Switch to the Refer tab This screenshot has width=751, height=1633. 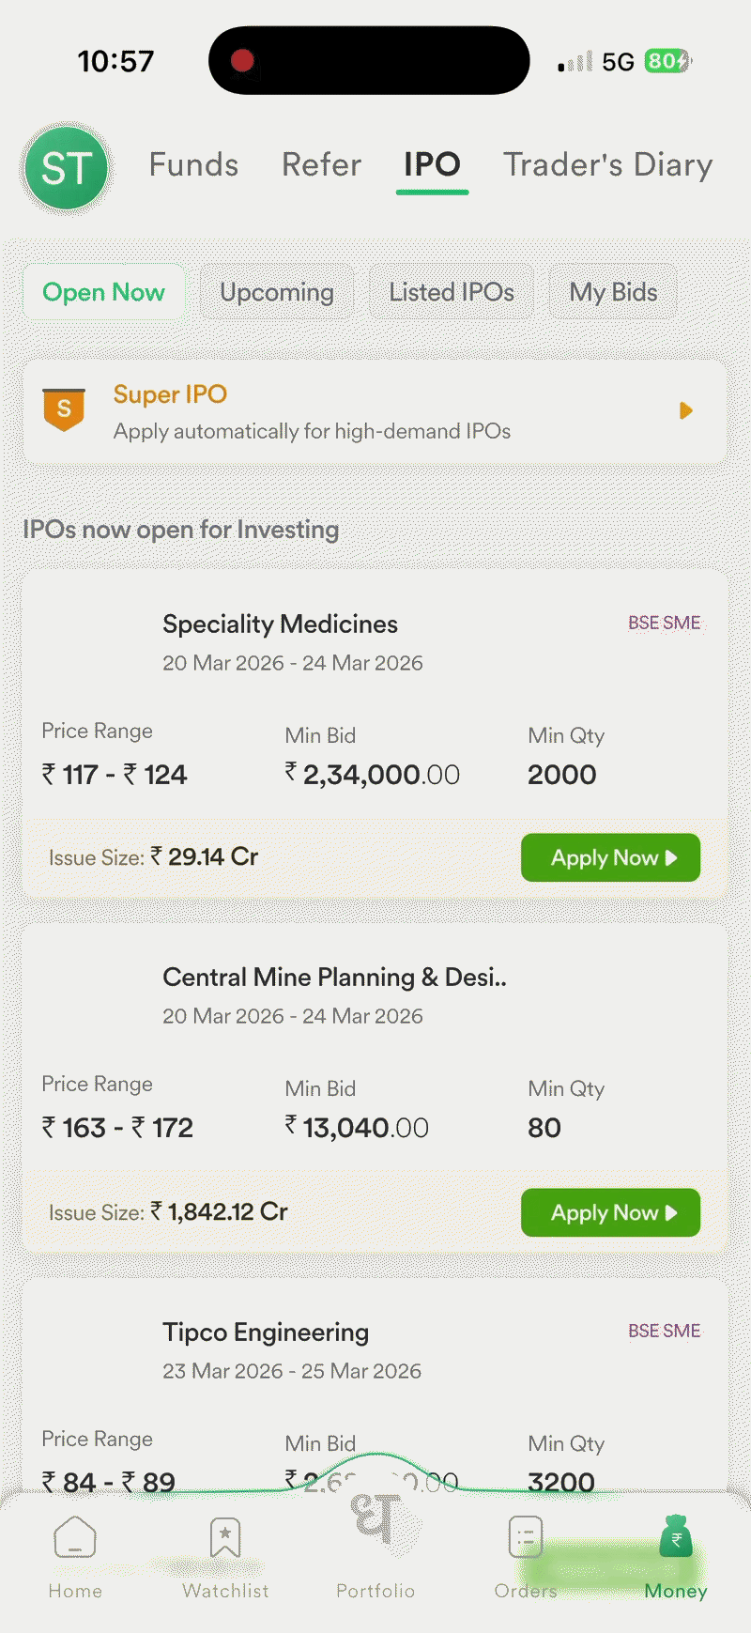(x=321, y=165)
